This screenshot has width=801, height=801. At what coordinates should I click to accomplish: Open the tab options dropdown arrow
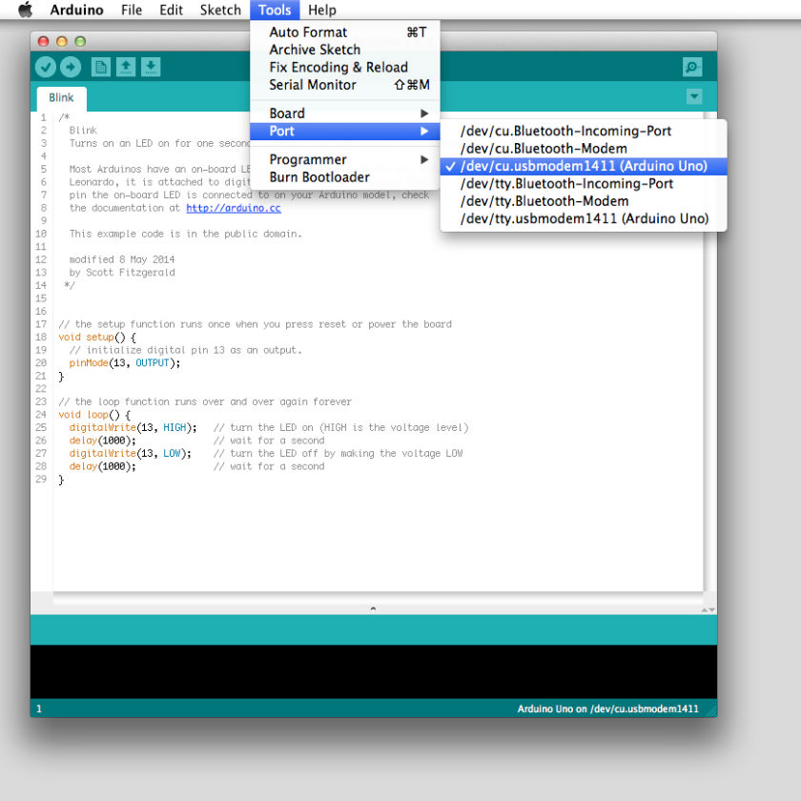click(x=694, y=96)
